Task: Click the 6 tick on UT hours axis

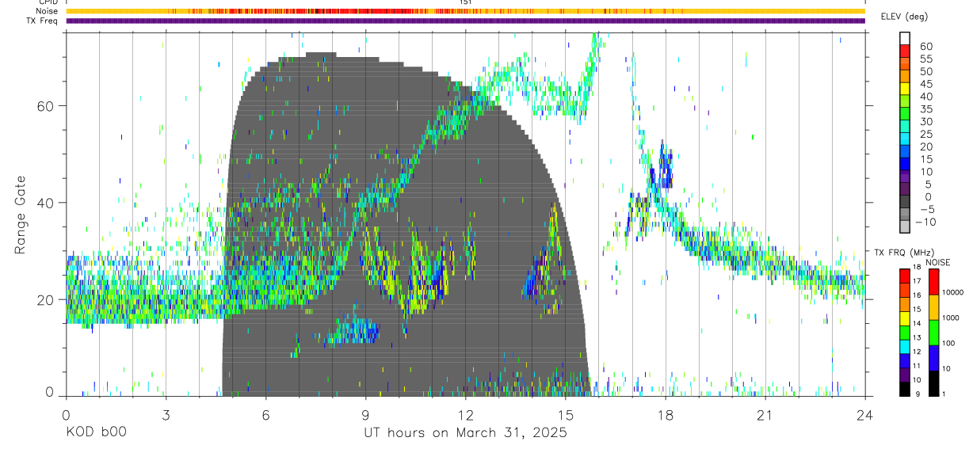Action: click(265, 414)
